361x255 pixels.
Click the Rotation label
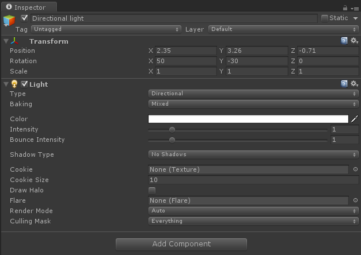pyautogui.click(x=23, y=61)
